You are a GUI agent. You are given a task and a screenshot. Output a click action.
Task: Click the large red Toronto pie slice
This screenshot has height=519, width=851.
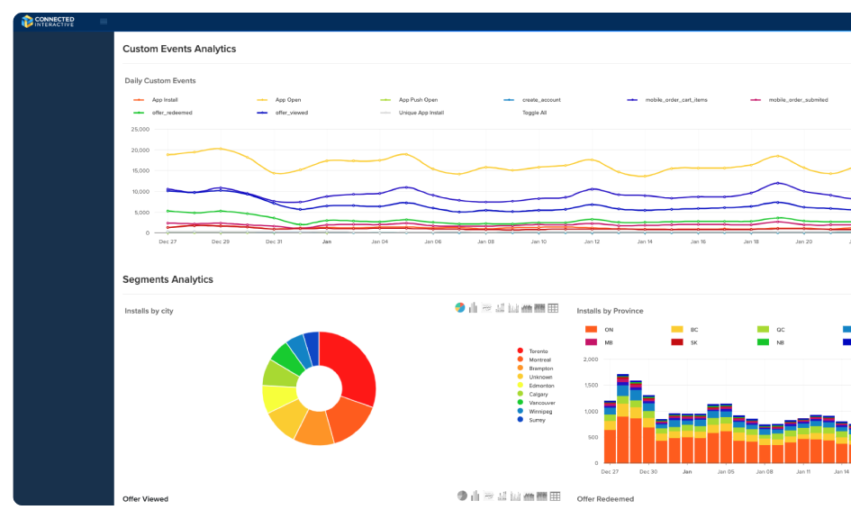[351, 365]
